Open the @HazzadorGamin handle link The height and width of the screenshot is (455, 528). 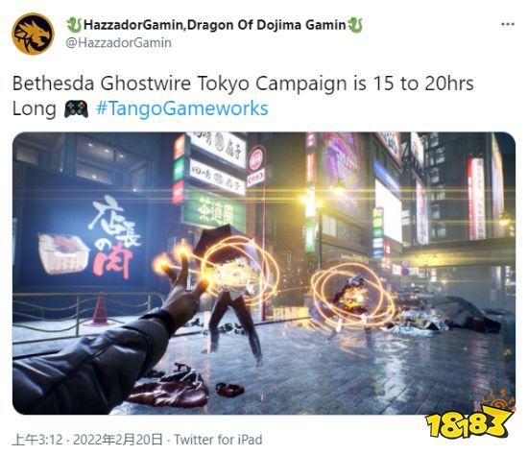pos(118,43)
